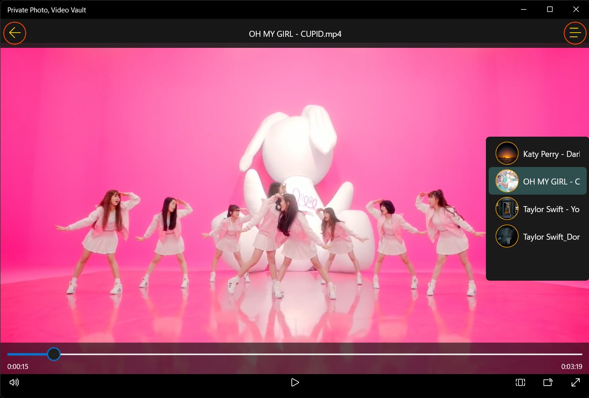Click the cast-to-device icon

(x=548, y=382)
